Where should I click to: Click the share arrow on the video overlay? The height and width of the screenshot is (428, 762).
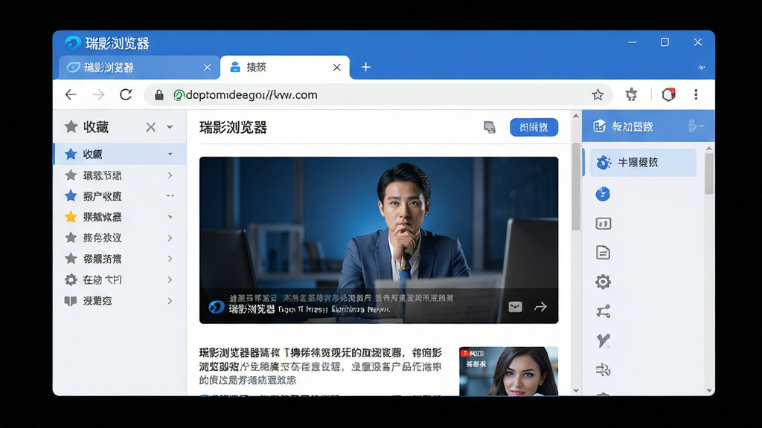click(x=540, y=307)
